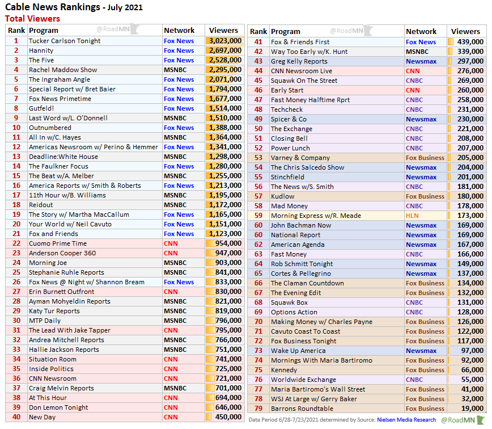Click the MSNBC label for Rachel Maddow Show
This screenshot has height=429, width=492.
[x=176, y=70]
